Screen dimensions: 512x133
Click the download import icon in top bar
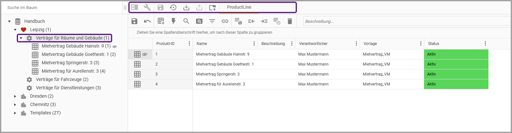coord(186,7)
